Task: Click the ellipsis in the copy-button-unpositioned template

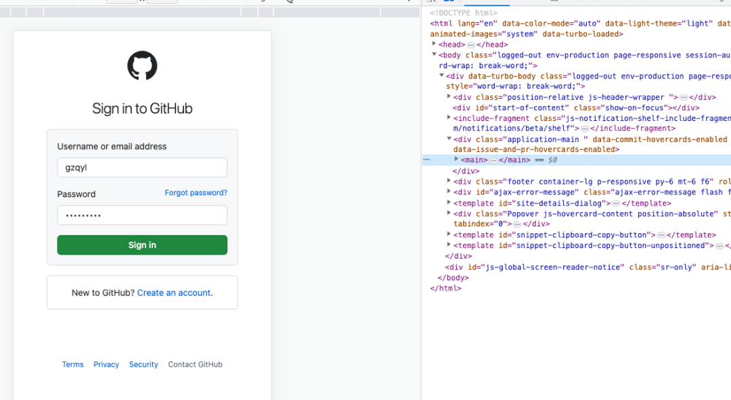Action: click(719, 247)
